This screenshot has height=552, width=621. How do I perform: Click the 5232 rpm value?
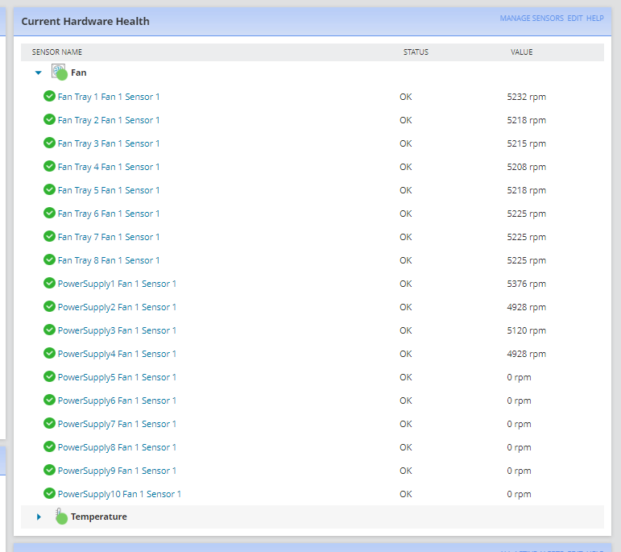click(x=526, y=97)
